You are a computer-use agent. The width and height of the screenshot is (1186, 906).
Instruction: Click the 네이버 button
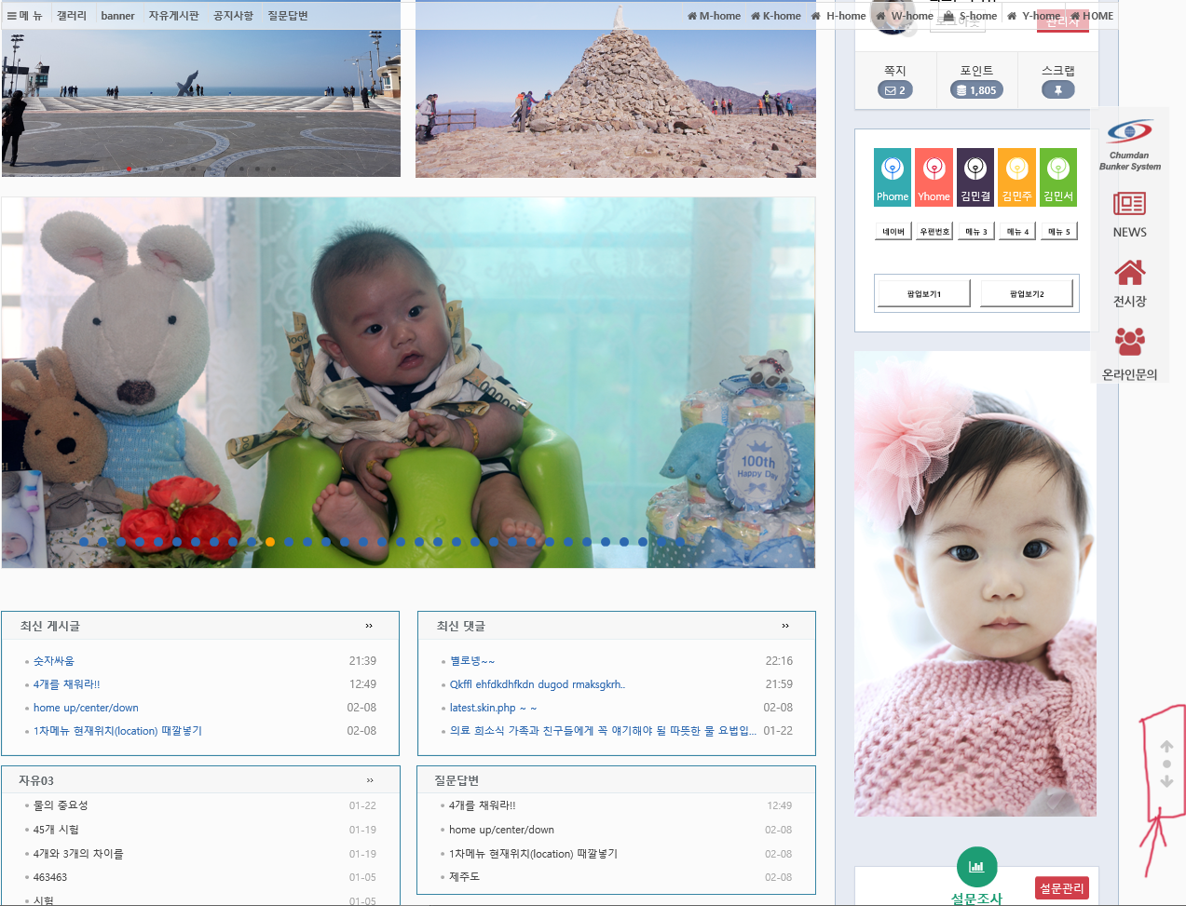[x=893, y=232]
